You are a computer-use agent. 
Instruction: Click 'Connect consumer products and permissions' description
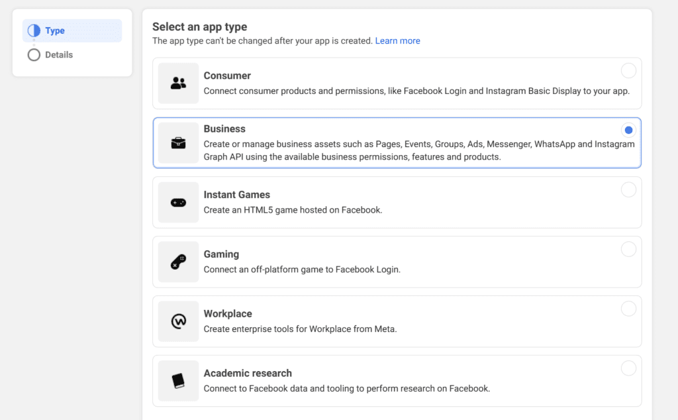pyautogui.click(x=416, y=91)
